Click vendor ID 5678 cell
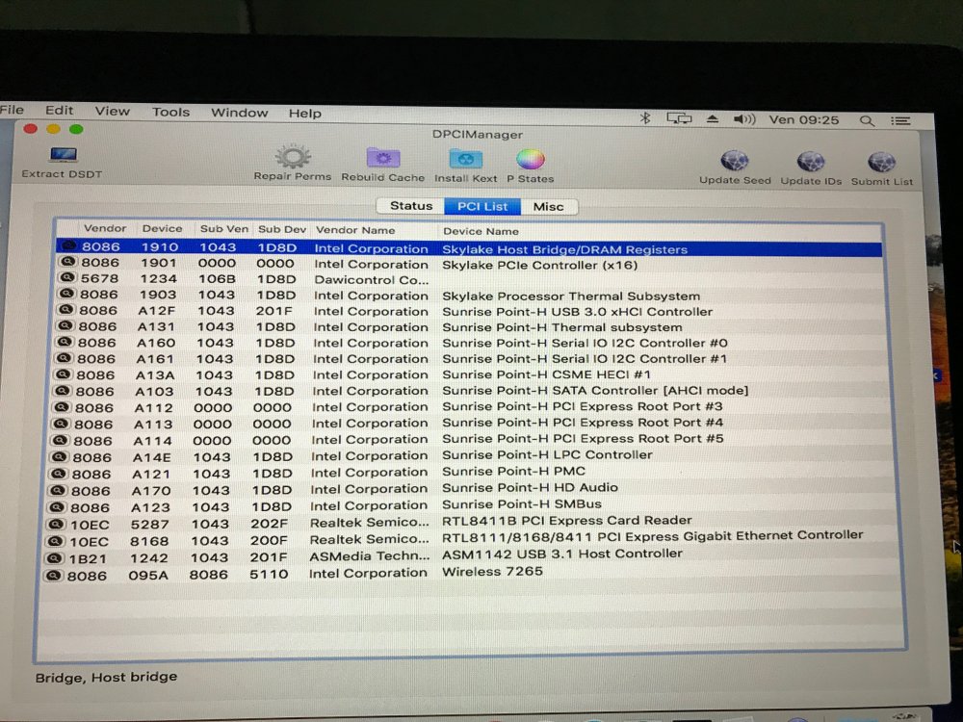 (x=99, y=278)
